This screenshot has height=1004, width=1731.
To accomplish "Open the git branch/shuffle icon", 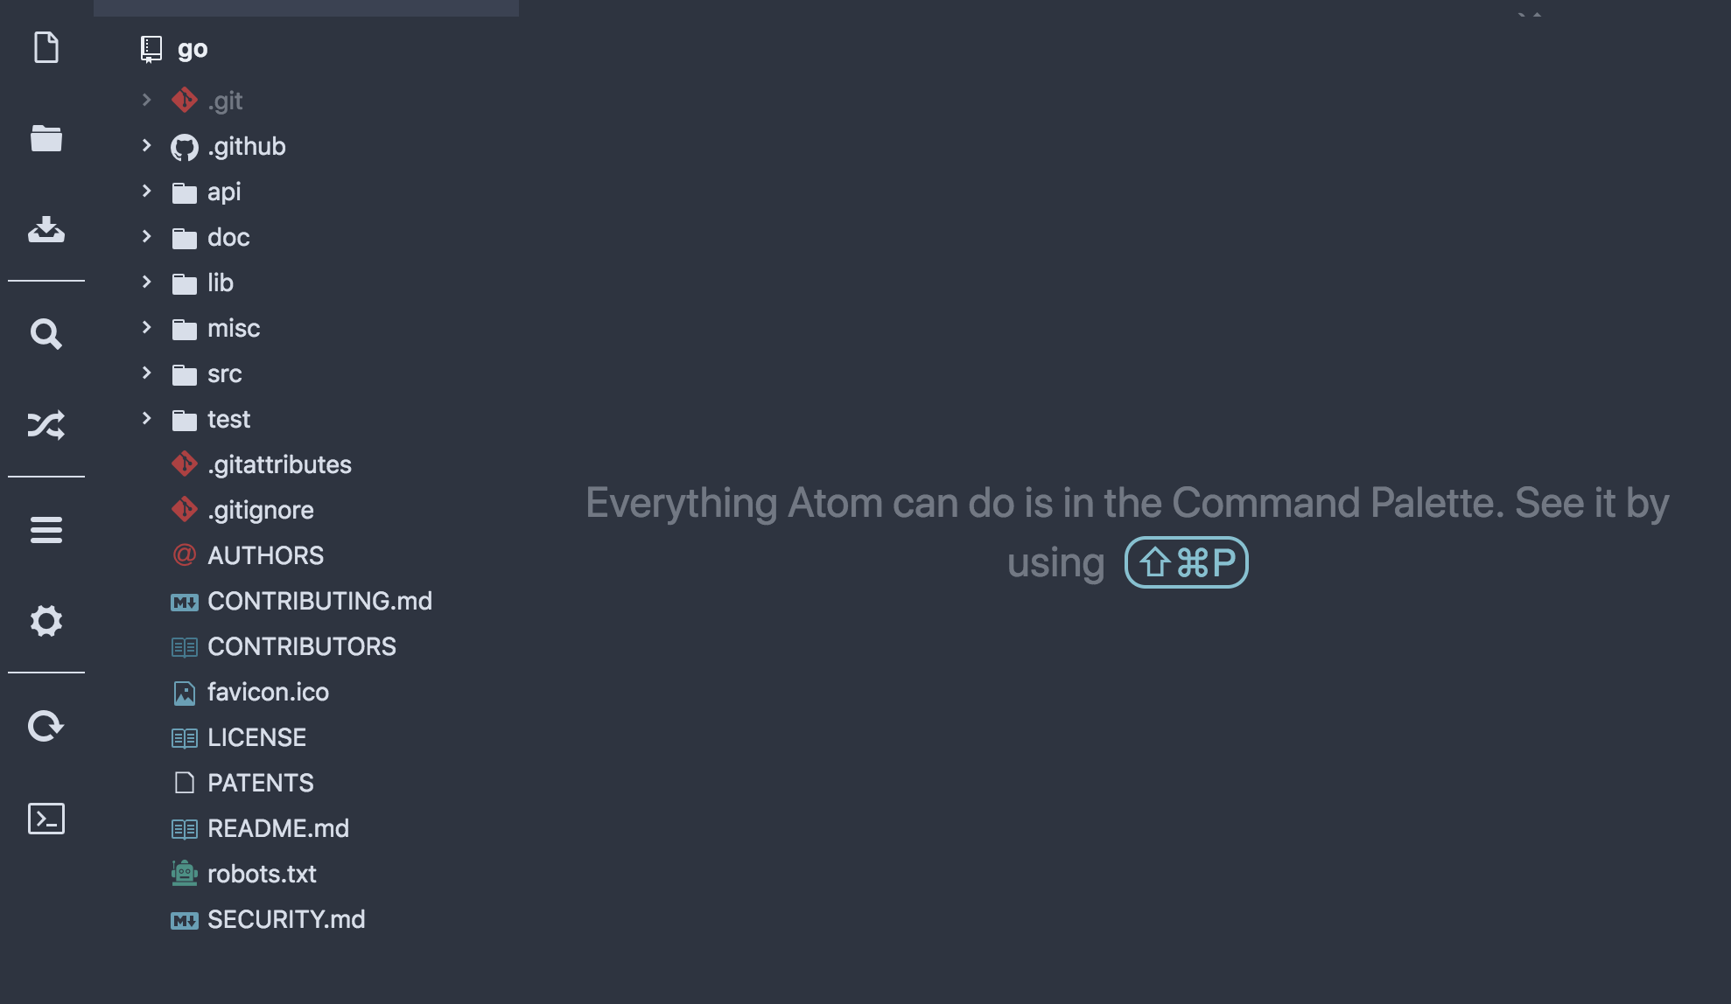I will tap(46, 424).
